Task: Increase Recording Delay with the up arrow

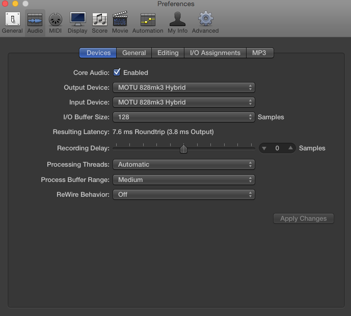Action: (x=290, y=148)
